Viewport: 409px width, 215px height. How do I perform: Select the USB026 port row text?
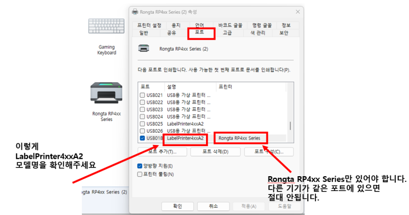(154, 131)
